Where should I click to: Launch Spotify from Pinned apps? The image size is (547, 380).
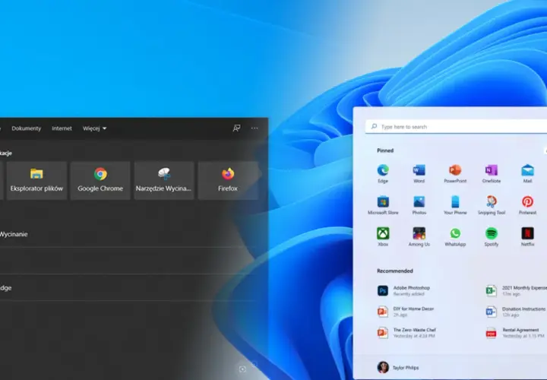click(x=492, y=237)
